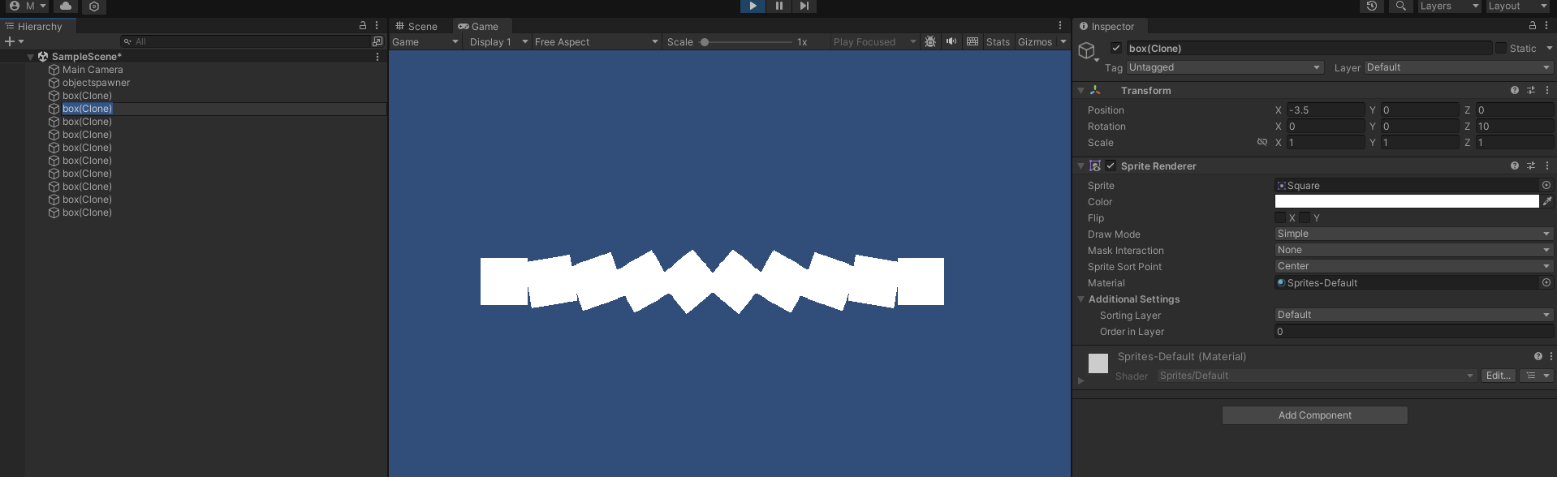Screen dimensions: 1557x477
Task: Collapse the SampleScene tree
Action: tap(31, 57)
